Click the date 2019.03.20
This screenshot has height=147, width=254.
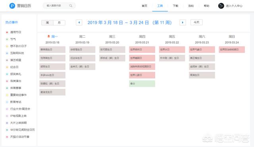pyautogui.click(x=112, y=42)
